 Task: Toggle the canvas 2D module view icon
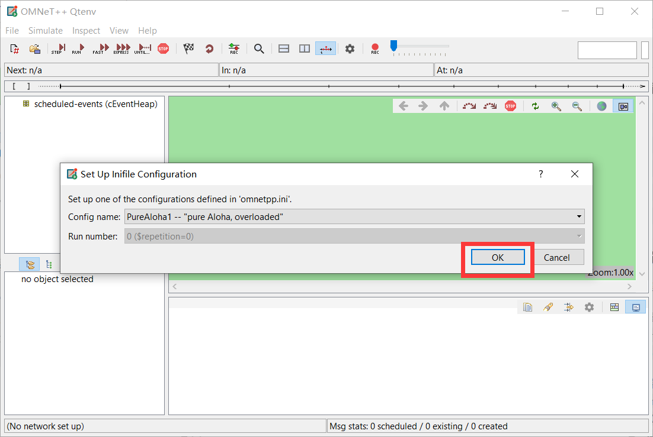coord(623,106)
